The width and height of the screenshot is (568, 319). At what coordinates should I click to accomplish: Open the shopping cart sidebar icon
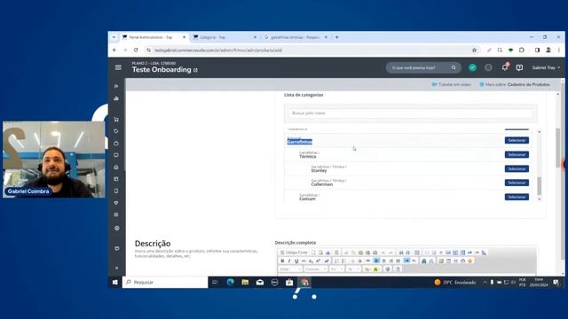[116, 120]
